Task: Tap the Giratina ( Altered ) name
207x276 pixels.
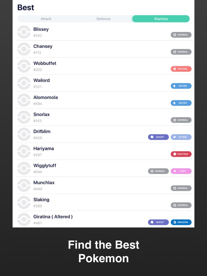Action: [x=53, y=217]
